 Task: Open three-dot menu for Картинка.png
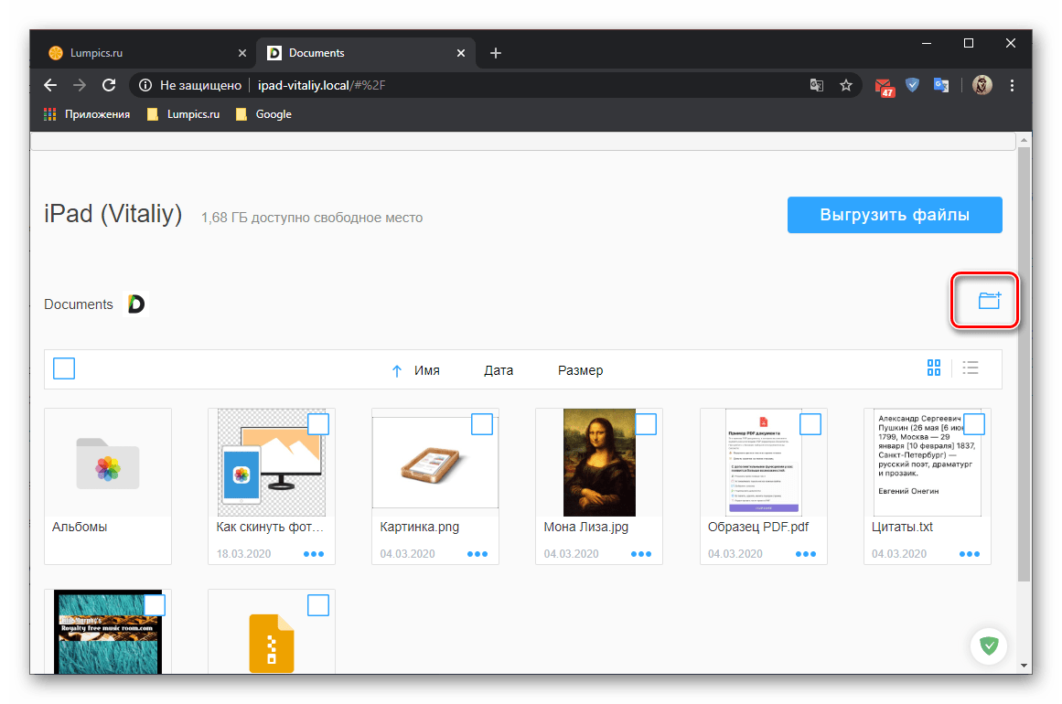click(477, 554)
